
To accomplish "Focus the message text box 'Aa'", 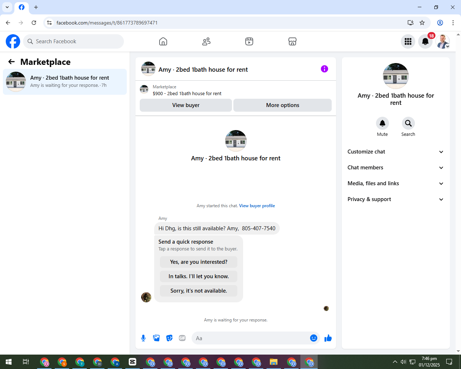I will [x=250, y=338].
